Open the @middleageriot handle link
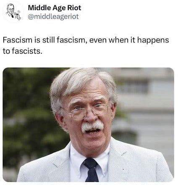Image resolution: width=178 pixels, height=187 pixels. pos(53,17)
